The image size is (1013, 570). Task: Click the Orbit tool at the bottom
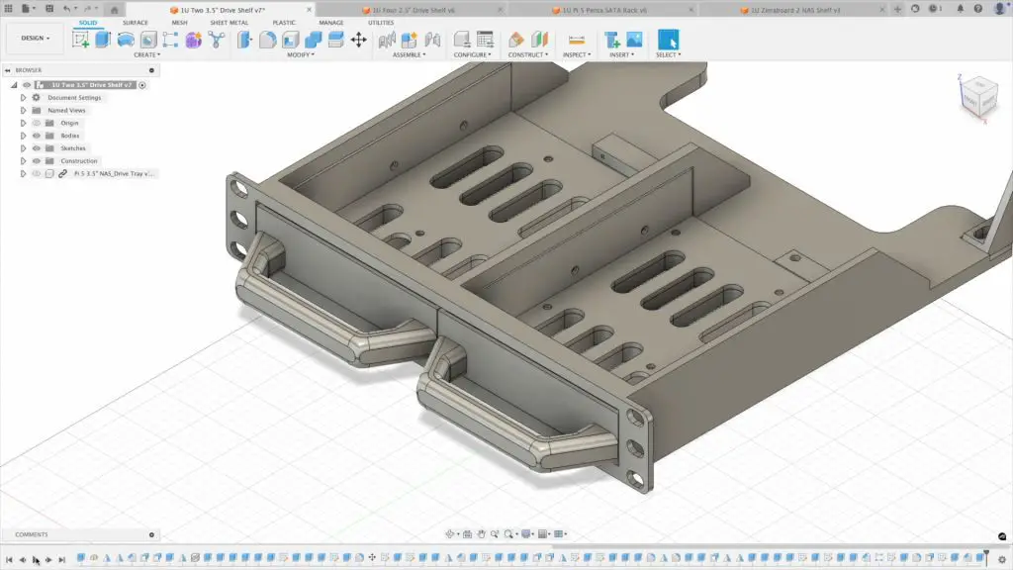click(x=450, y=534)
